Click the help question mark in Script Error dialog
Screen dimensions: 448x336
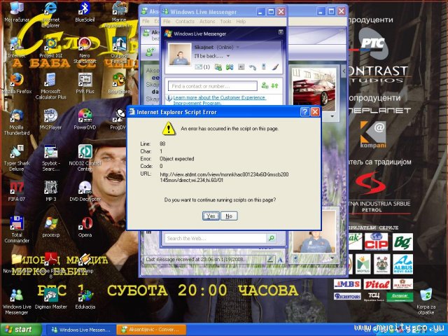click(x=305, y=112)
